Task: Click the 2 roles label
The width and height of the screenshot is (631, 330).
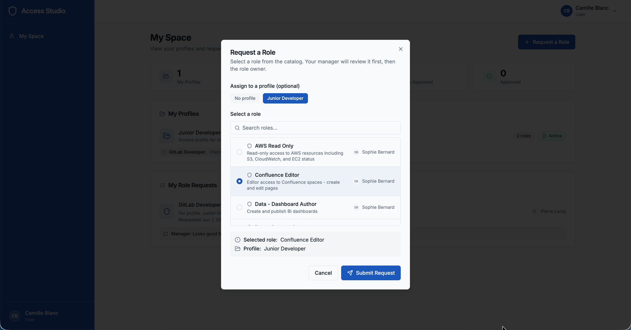Action: (524, 136)
